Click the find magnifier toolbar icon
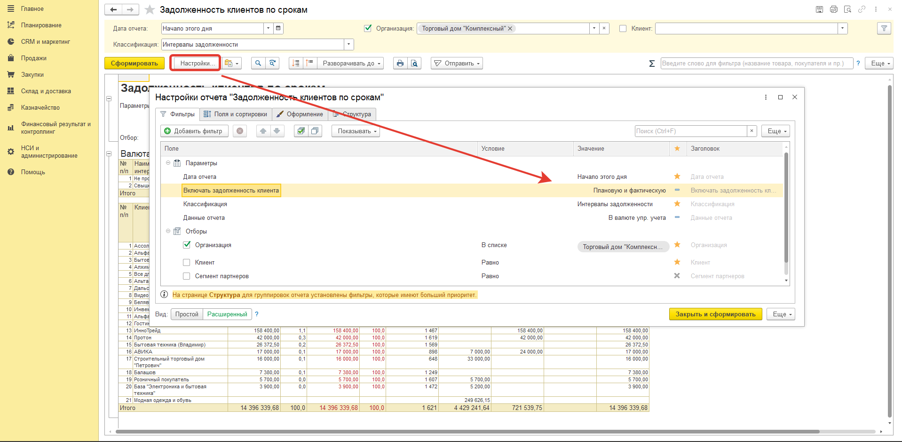The height and width of the screenshot is (442, 902). [258, 63]
